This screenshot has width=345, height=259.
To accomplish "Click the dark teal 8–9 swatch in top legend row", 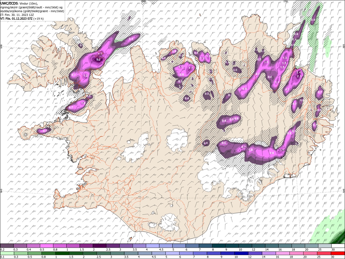I will tap(219, 246).
